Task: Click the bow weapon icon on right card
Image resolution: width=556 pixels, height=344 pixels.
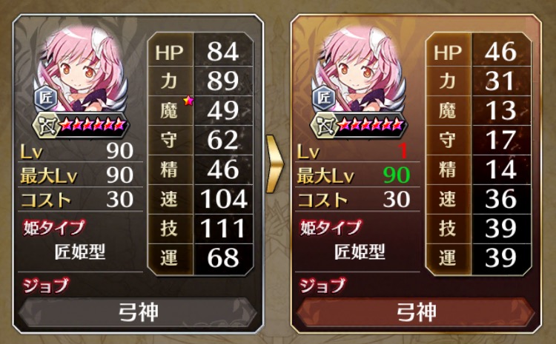Action: point(324,125)
